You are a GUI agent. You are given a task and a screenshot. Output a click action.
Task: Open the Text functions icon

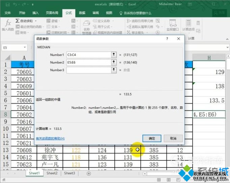pos(49,27)
